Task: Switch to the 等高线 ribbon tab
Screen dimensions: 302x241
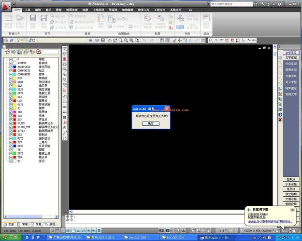Action: point(113,10)
